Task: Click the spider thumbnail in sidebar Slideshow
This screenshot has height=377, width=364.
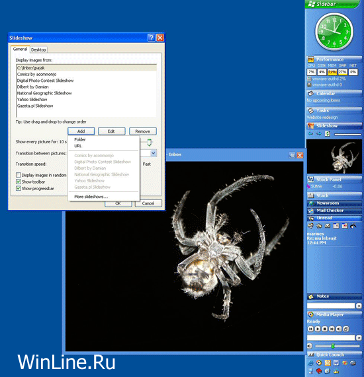Action: click(334, 156)
